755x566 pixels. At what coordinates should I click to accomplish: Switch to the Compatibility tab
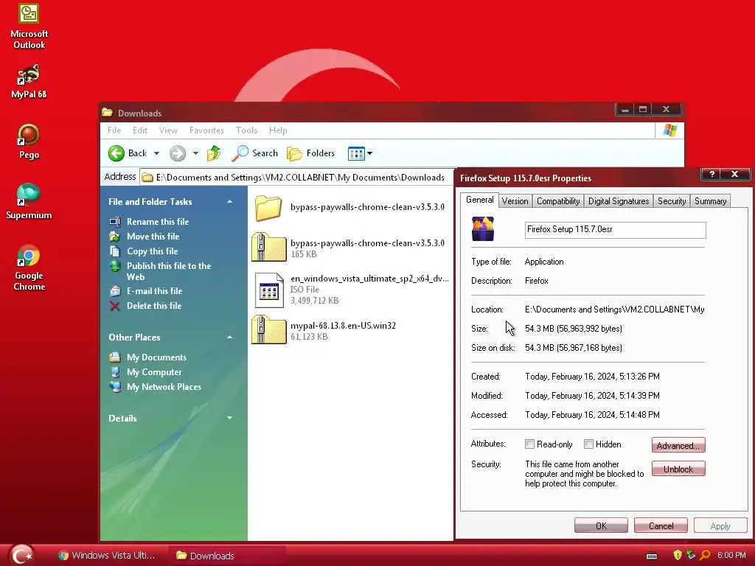[x=558, y=201]
